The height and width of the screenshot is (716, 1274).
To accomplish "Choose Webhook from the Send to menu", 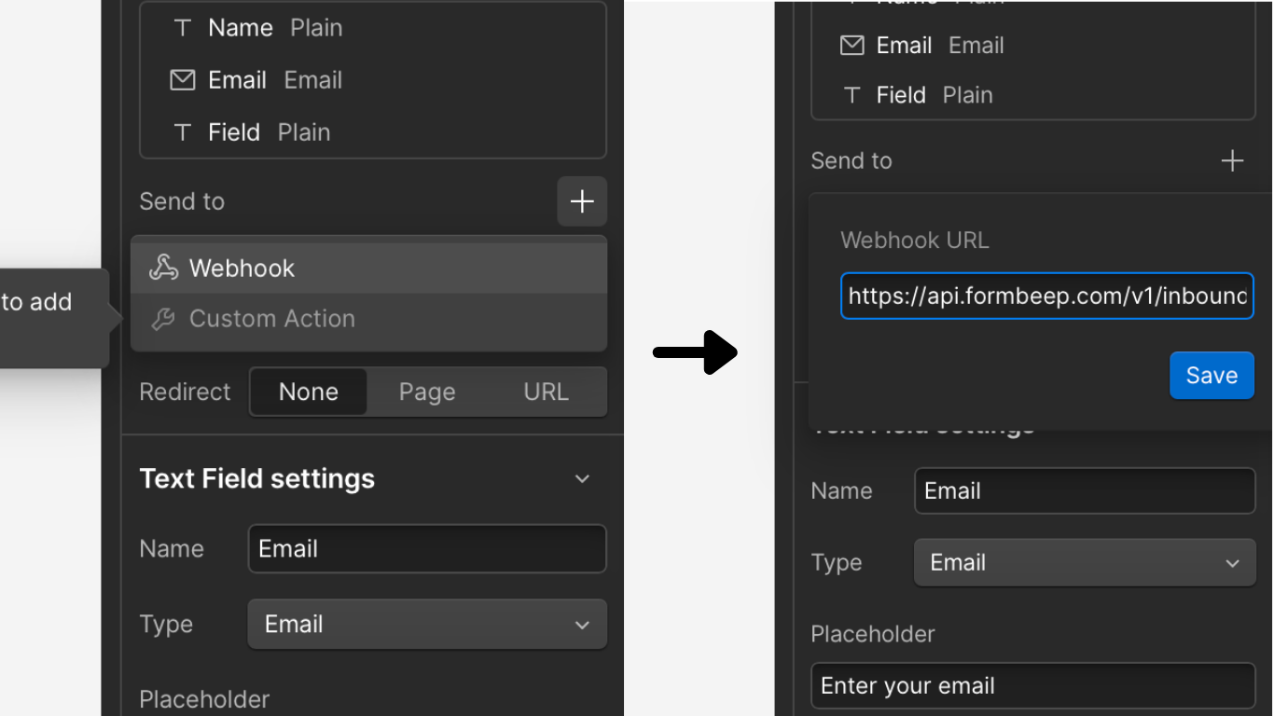I will pos(242,267).
